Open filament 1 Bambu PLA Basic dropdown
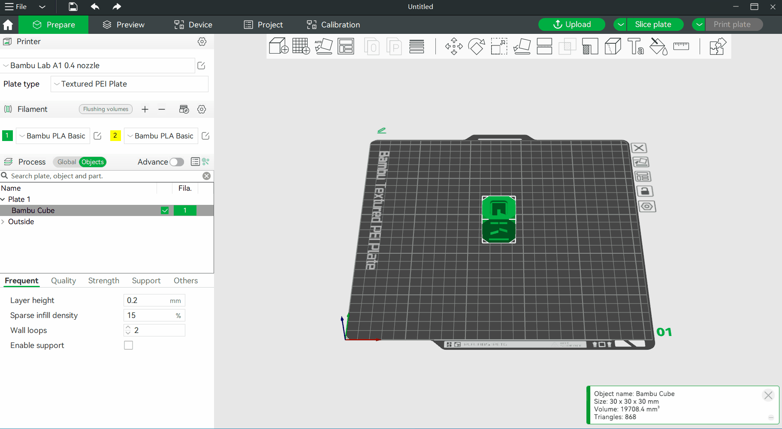782x429 pixels. (x=53, y=136)
